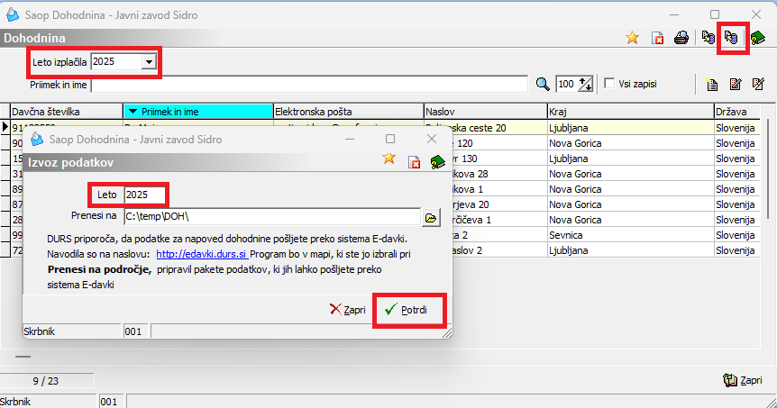Select Slovenija cell in the Sevnica row
The width and height of the screenshot is (777, 408).
736,235
